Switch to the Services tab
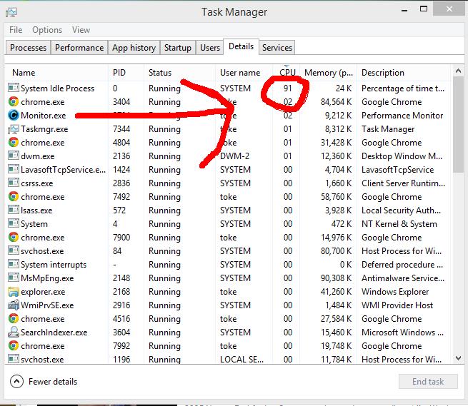Image resolution: width=468 pixels, height=406 pixels. point(277,48)
